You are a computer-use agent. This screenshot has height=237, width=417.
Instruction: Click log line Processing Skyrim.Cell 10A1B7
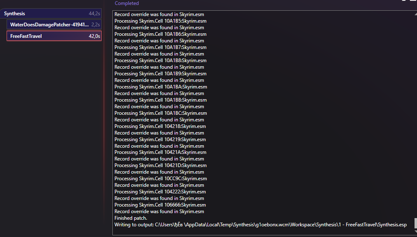point(161,47)
